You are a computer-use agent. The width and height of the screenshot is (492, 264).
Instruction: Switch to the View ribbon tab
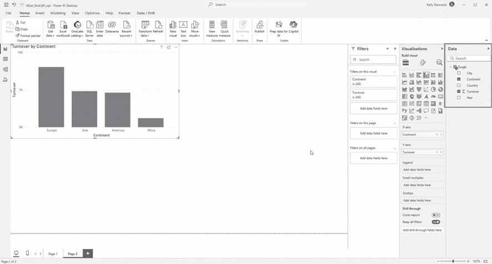point(76,13)
